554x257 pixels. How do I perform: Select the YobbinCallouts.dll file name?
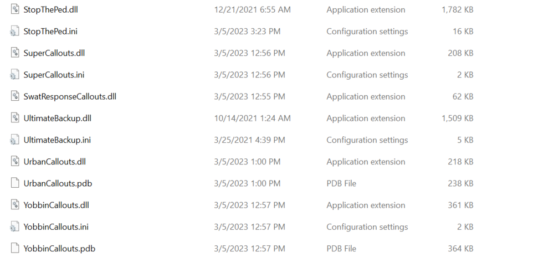56,205
